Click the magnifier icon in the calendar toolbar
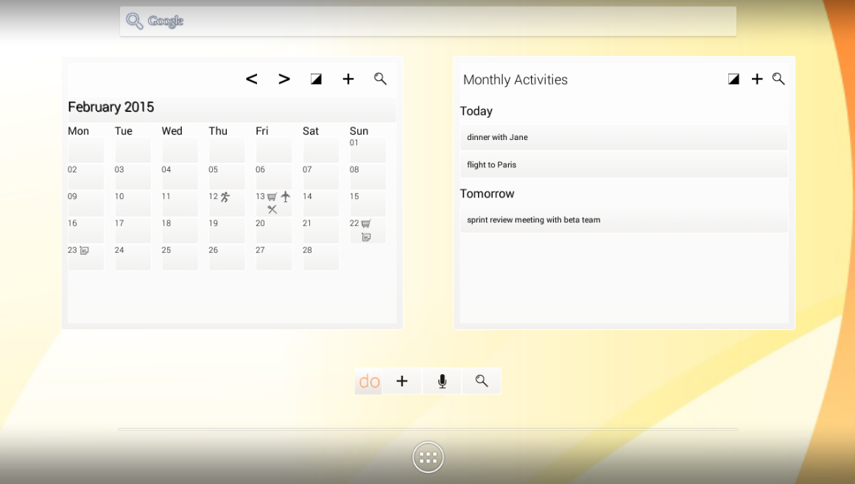 tap(381, 78)
